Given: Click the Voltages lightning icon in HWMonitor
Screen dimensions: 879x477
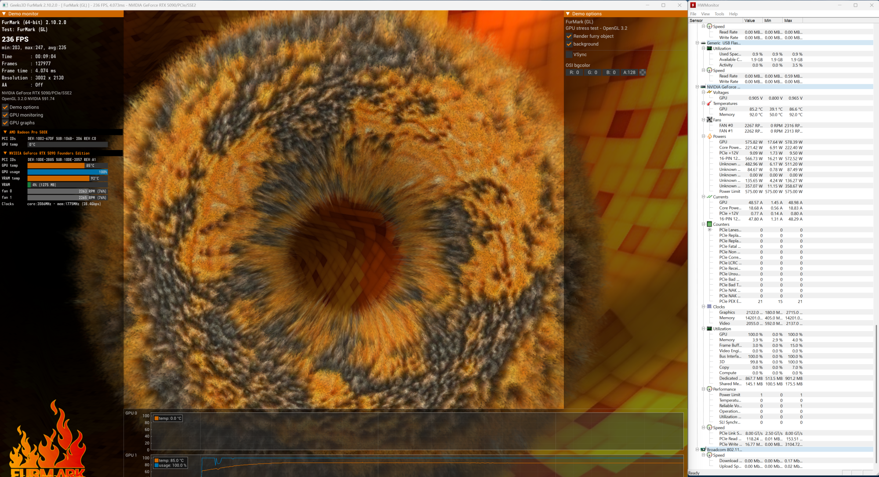Looking at the screenshot, I should [709, 92].
